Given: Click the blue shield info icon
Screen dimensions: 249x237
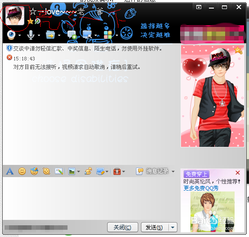Looking at the screenshot, I should click(x=9, y=48).
